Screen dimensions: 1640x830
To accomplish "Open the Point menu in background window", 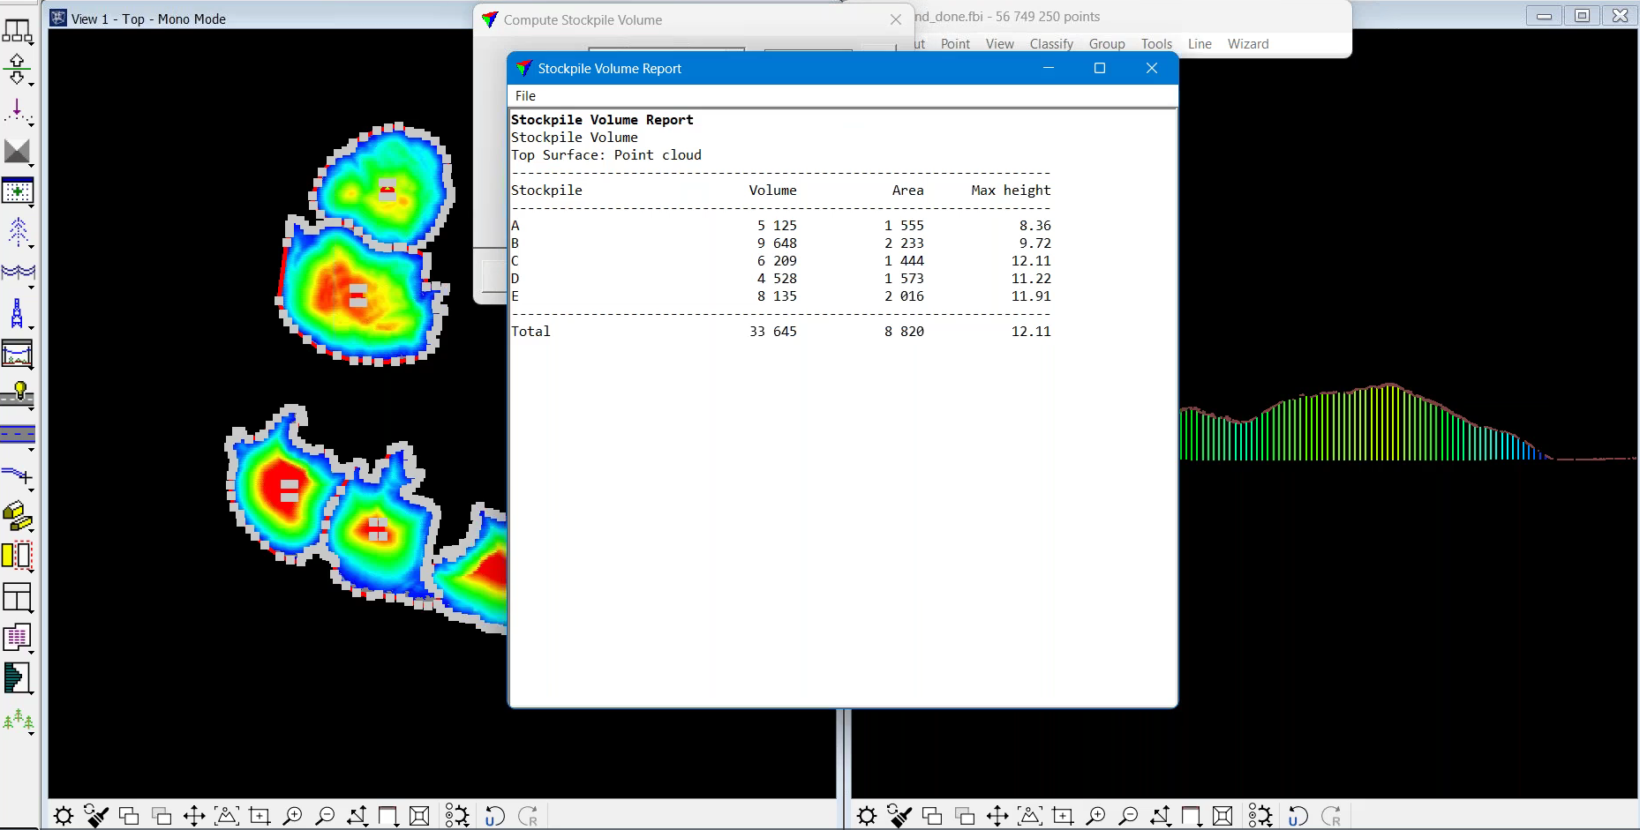I will pos(955,44).
